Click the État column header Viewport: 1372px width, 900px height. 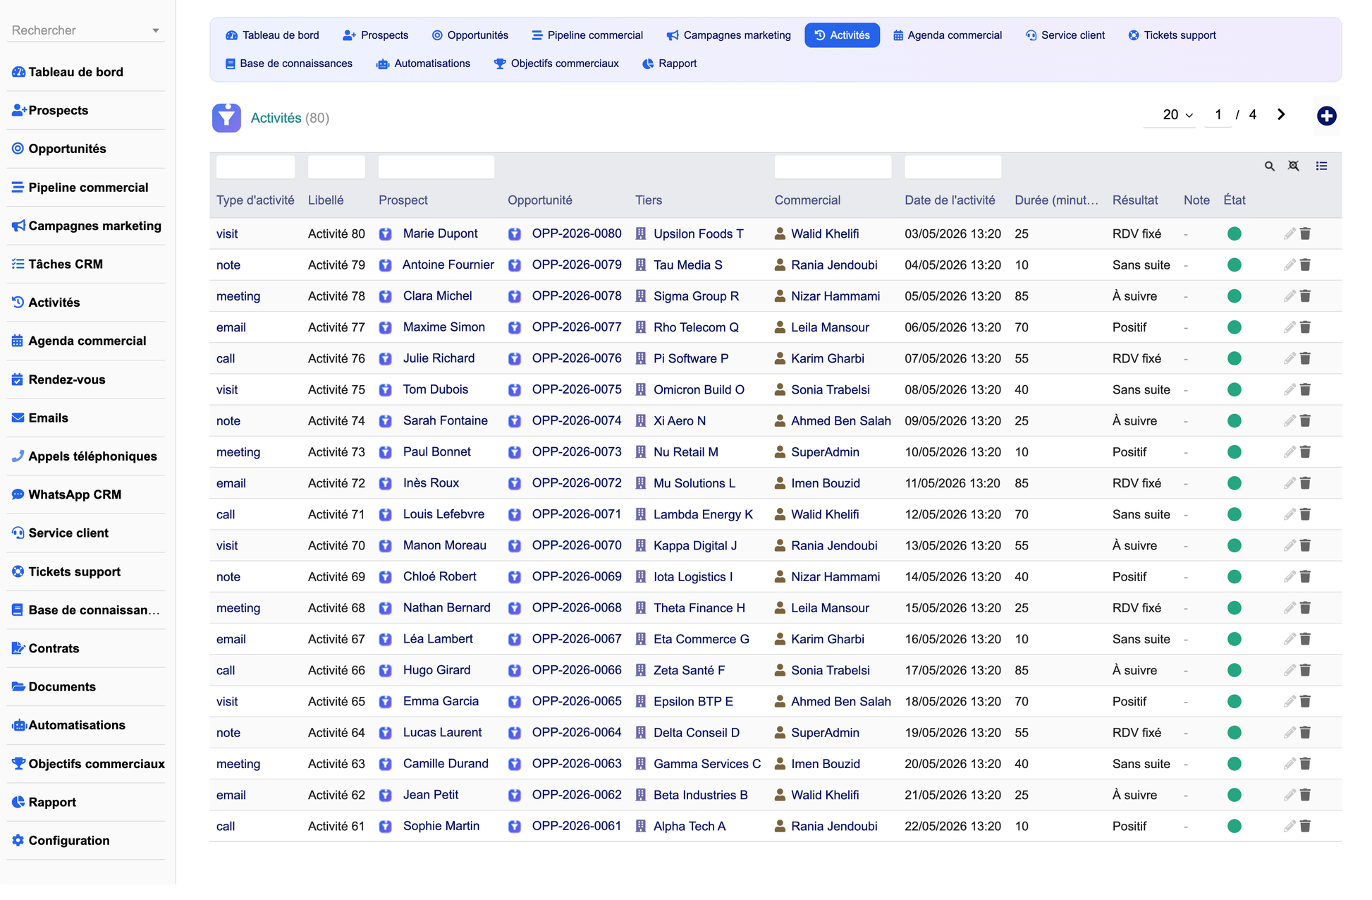click(x=1234, y=200)
